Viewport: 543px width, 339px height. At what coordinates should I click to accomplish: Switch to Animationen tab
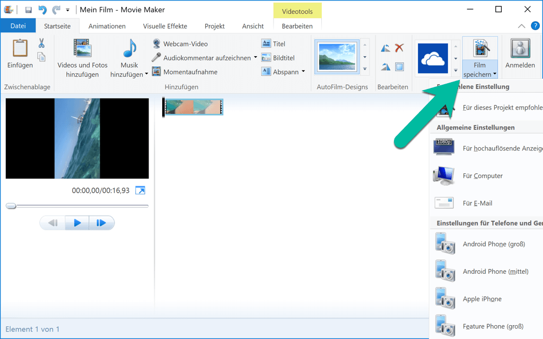[x=107, y=26]
